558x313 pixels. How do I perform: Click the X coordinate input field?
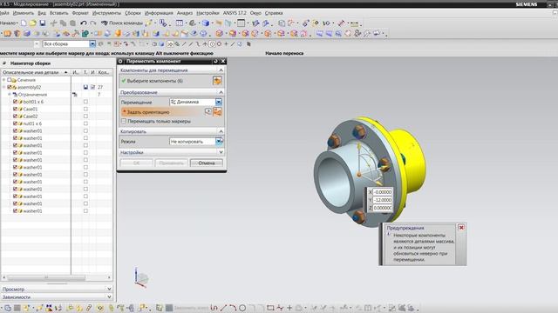pos(383,192)
